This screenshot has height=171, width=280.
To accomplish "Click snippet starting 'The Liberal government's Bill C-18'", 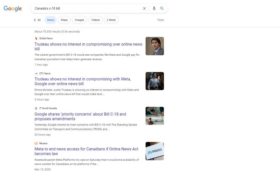I will coord(87,57).
